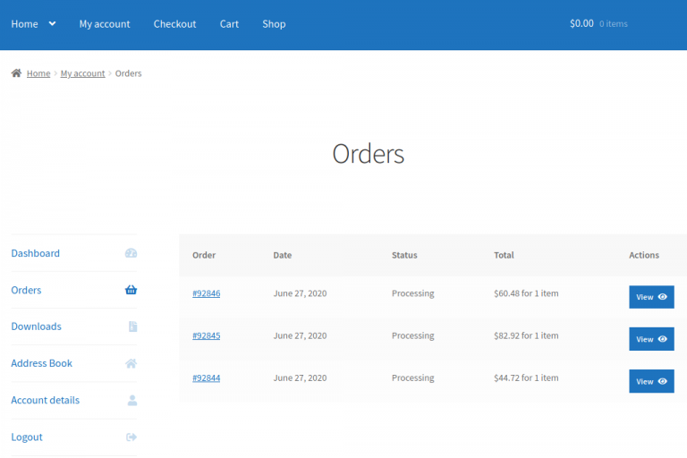Viewport: 687px width, 458px height.
Task: Click View button for the $82.92 order
Action: tap(651, 339)
